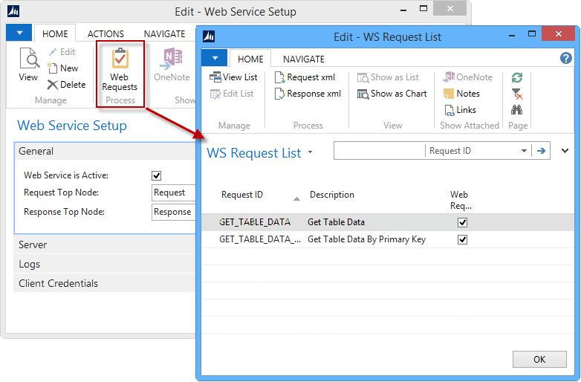Viewport: 581px width, 382px height.
Task: Collapse the General FastTab
Action: pyautogui.click(x=105, y=151)
